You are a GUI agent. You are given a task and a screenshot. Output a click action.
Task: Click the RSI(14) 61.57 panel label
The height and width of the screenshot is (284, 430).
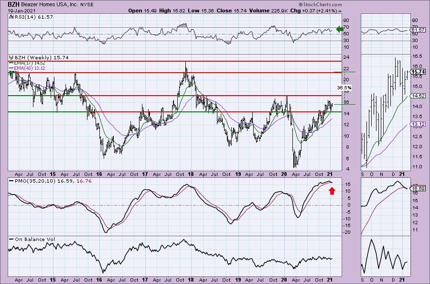(x=33, y=17)
